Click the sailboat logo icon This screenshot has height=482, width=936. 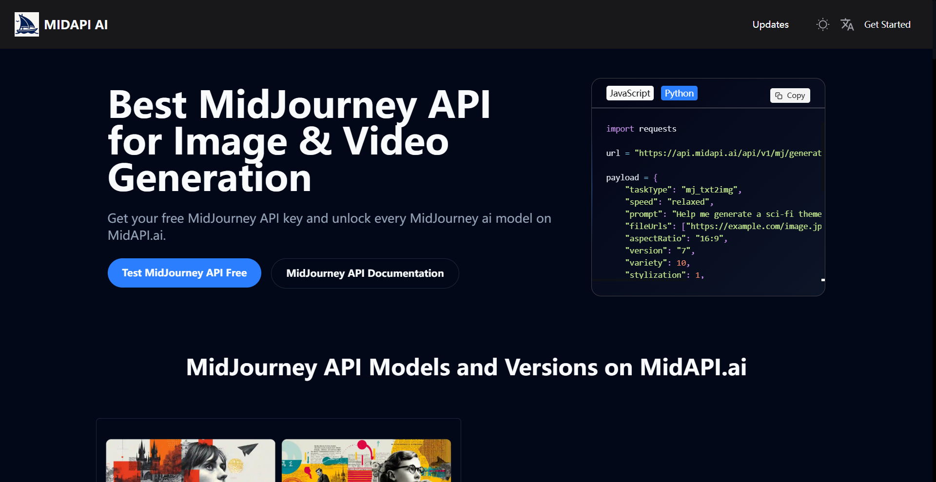pyautogui.click(x=27, y=24)
